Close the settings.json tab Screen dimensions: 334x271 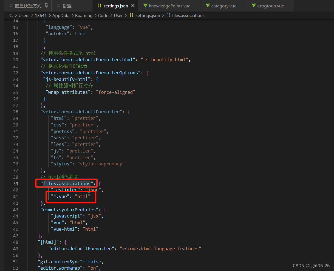[133, 5]
